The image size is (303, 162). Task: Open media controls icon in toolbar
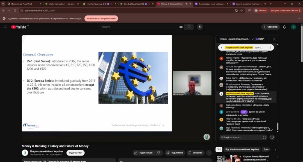(x=249, y=11)
